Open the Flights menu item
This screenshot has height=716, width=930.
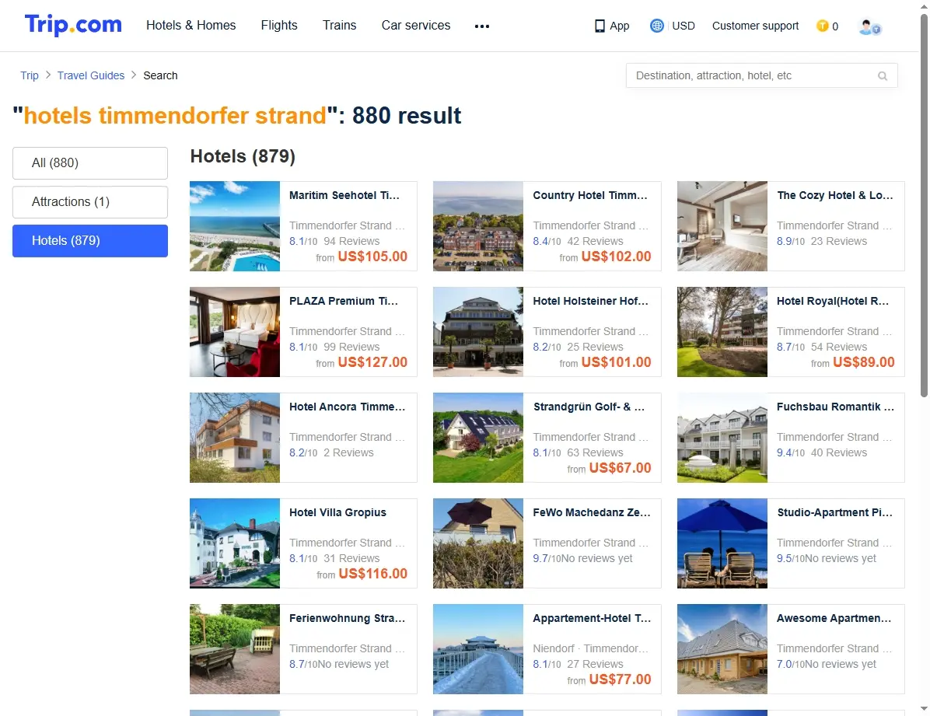[x=278, y=25]
